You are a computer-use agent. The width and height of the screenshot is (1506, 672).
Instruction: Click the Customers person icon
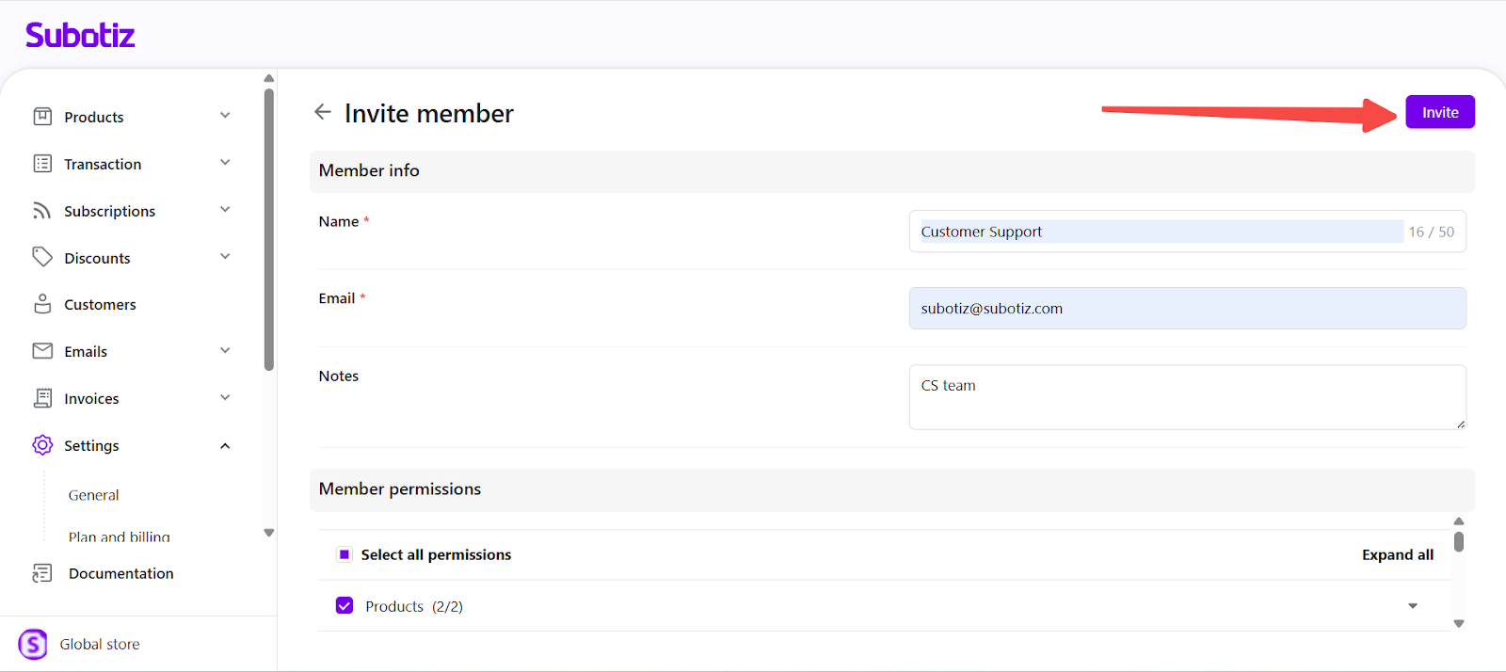click(x=42, y=304)
